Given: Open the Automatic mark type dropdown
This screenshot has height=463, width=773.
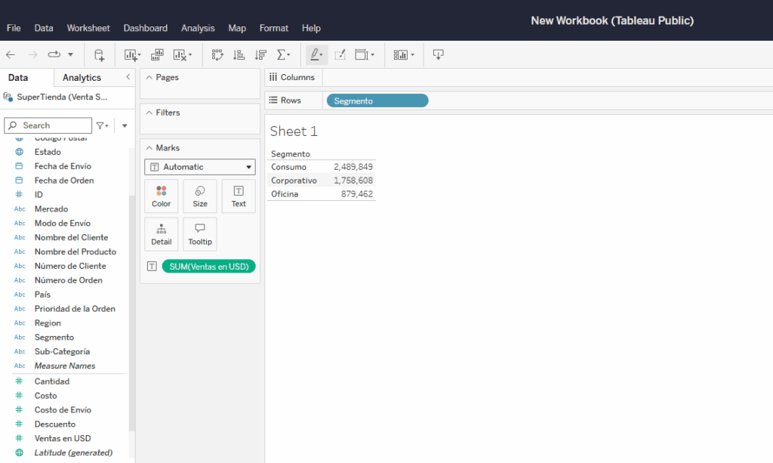Looking at the screenshot, I should click(x=200, y=167).
